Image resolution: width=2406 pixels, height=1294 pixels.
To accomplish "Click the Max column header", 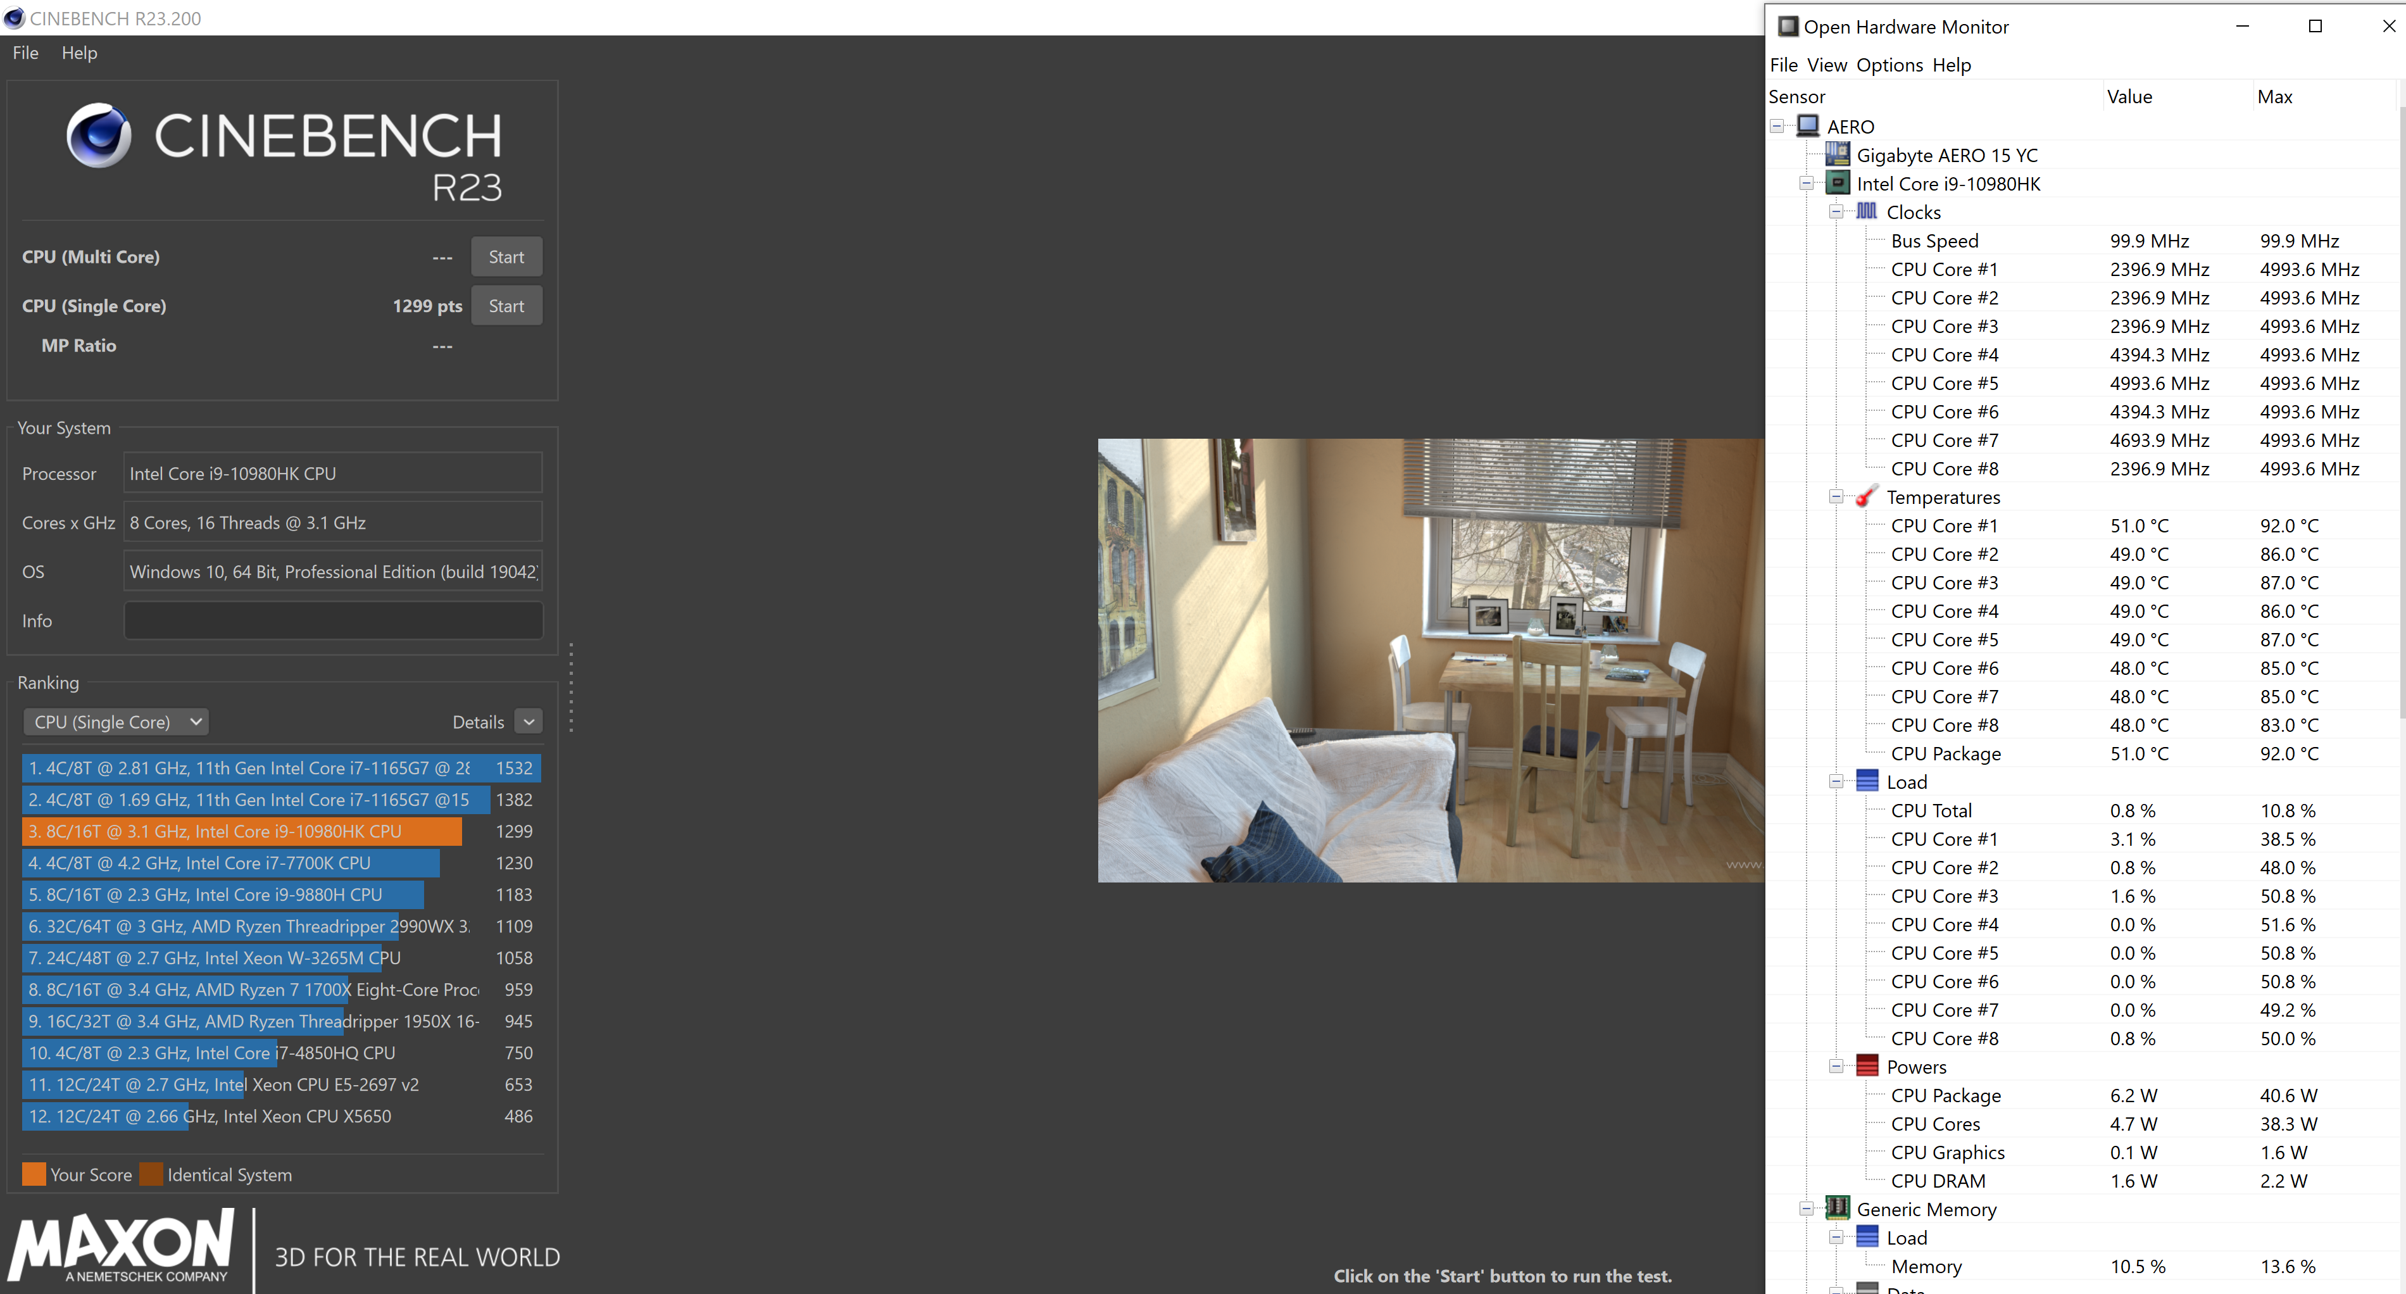I will coord(2274,96).
